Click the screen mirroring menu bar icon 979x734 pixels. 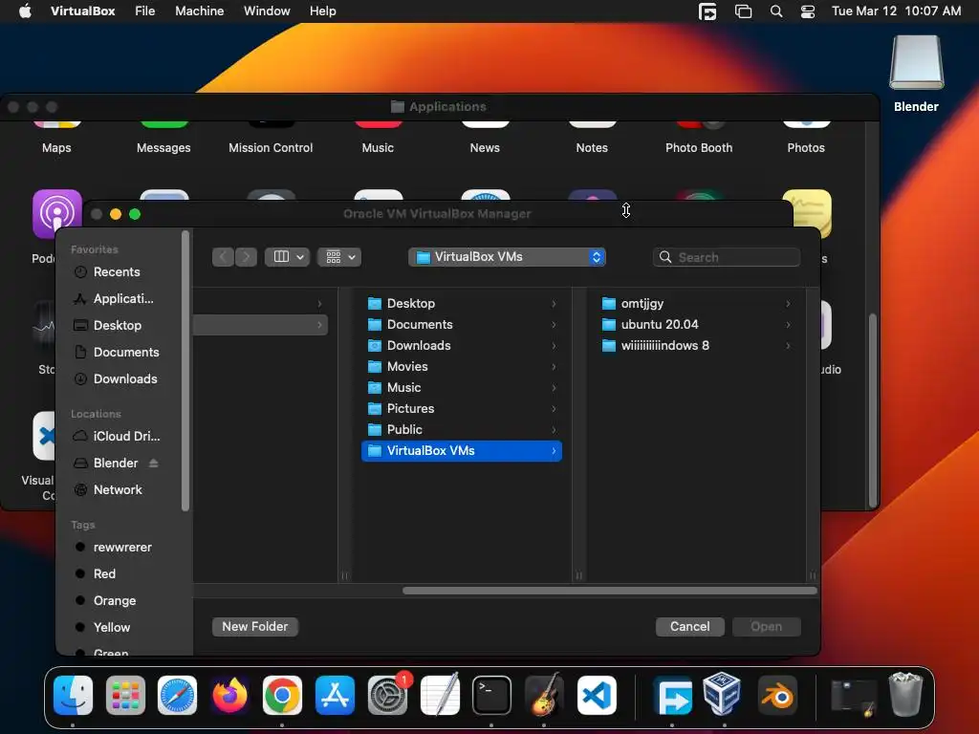point(743,11)
